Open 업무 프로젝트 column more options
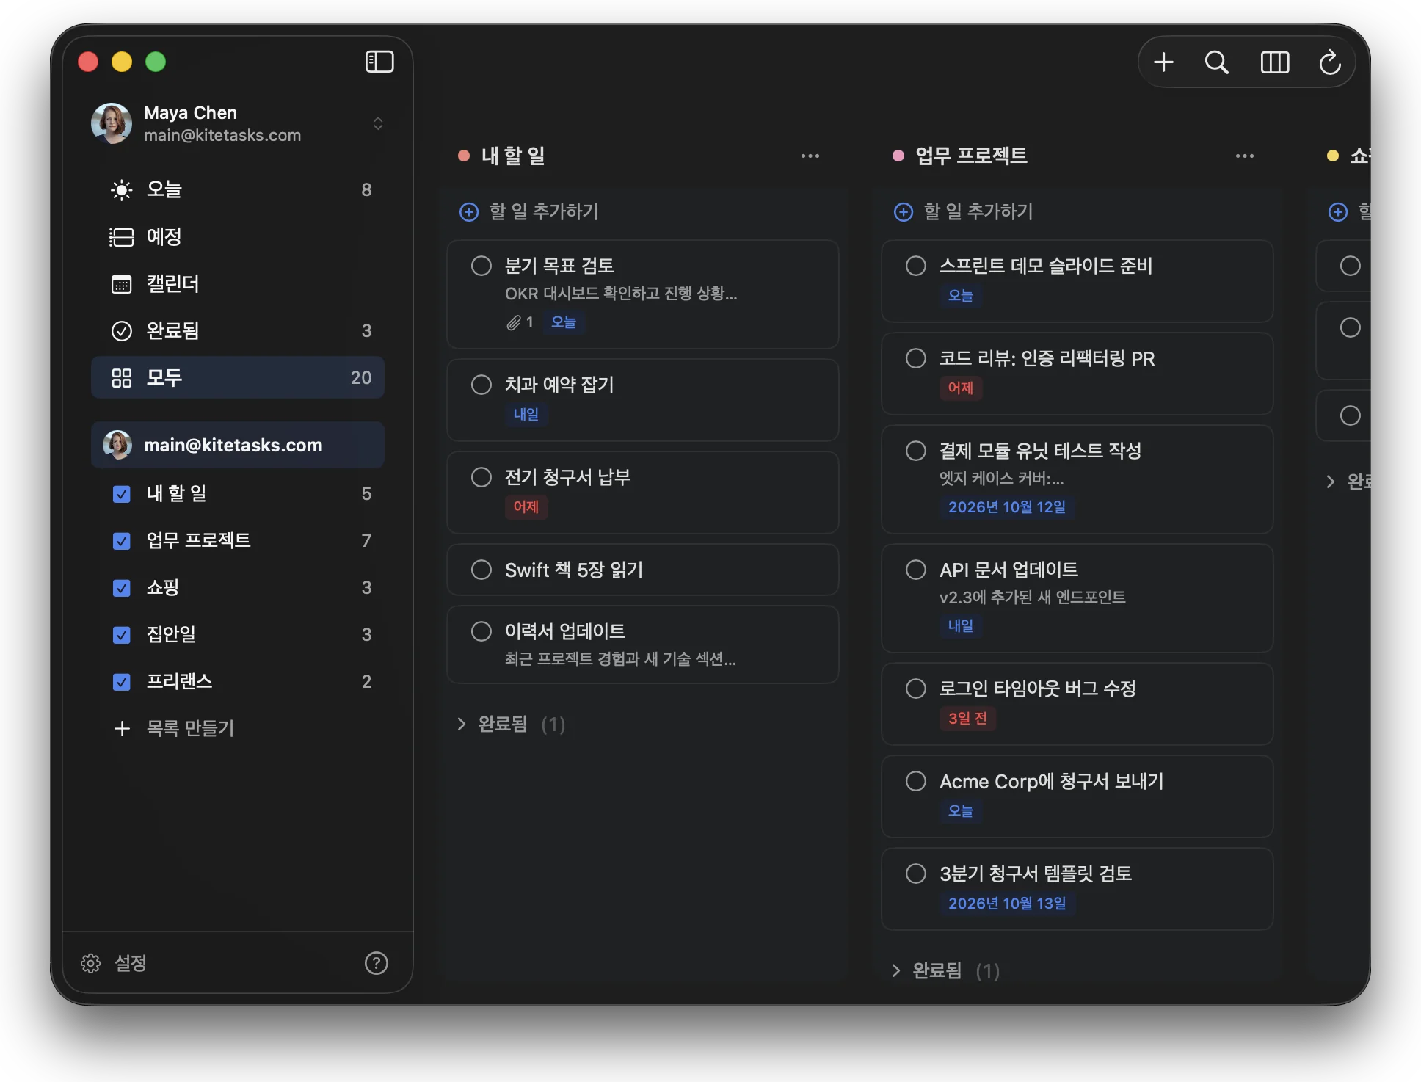 click(x=1245, y=156)
